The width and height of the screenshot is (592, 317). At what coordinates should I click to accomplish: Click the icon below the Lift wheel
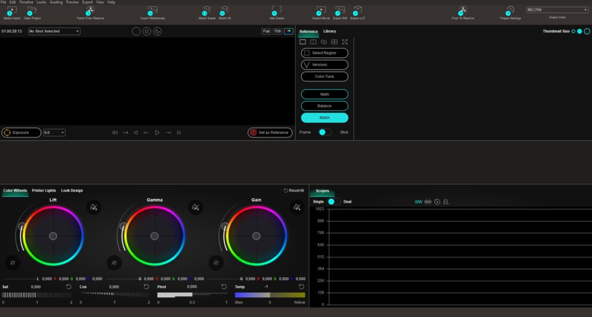pos(13,263)
